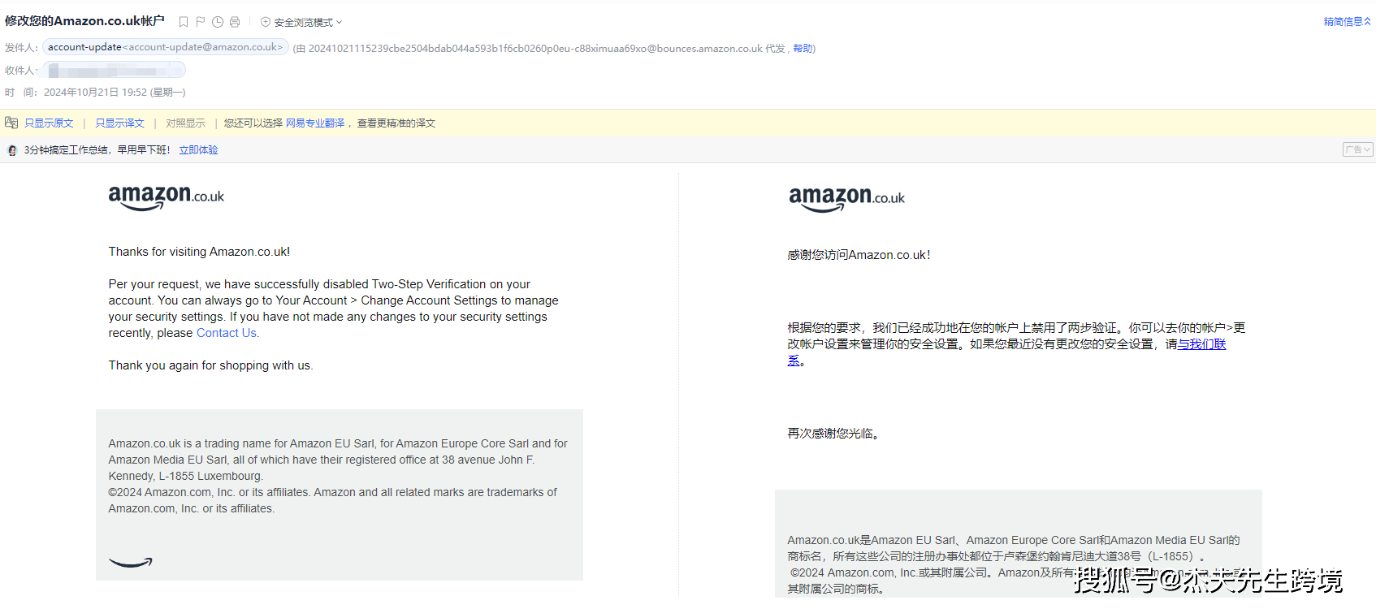Click the translated greeting 感谢您访问Amazon.co.uk!
1376x609 pixels.
tap(859, 255)
